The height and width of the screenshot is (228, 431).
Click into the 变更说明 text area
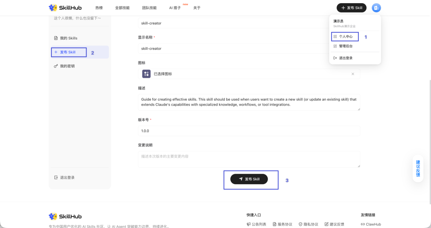click(249, 159)
